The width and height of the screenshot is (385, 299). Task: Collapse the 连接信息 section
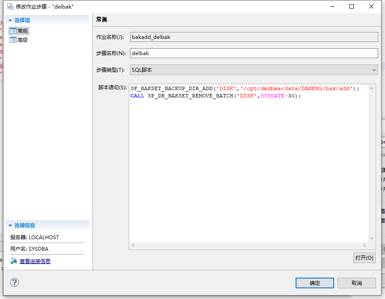[x=10, y=225]
